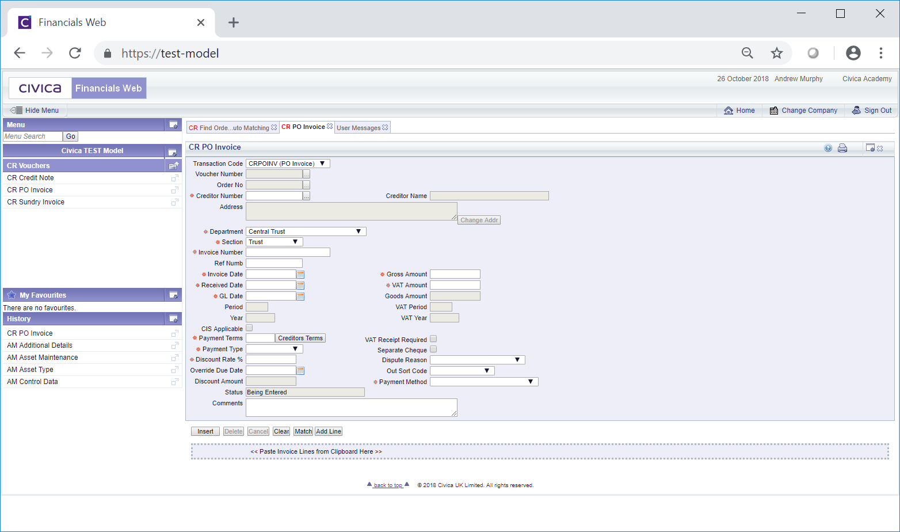Image resolution: width=900 pixels, height=532 pixels.
Task: Click the Match button
Action: coord(303,431)
